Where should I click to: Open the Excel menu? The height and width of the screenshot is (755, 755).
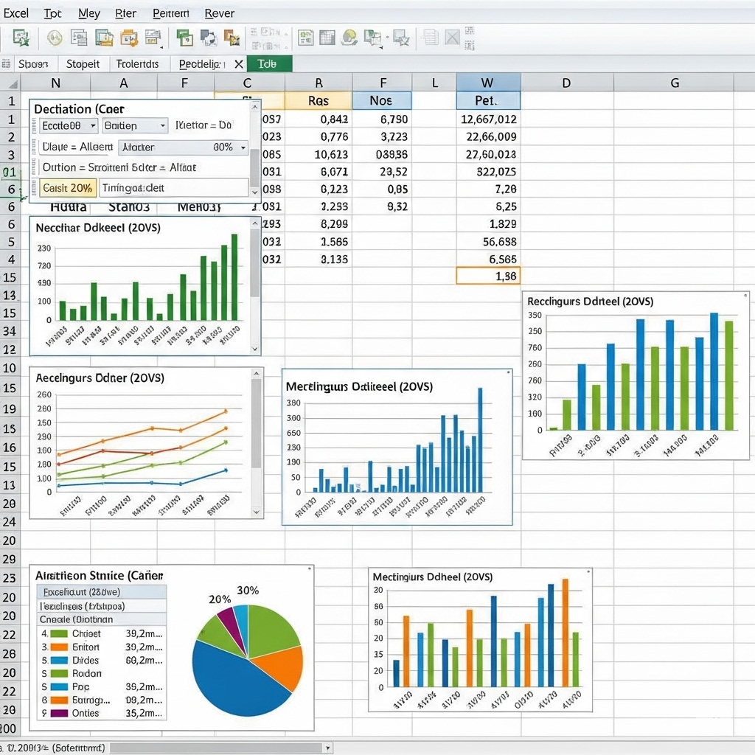16,13
